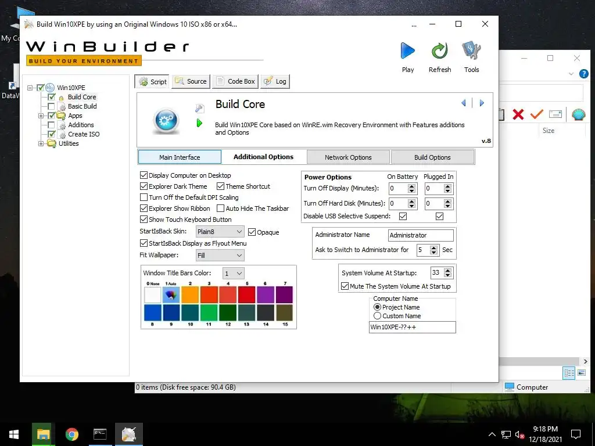Toggle Mute The System Volume At Startup
Screen dimensions: 595x446
345,286
